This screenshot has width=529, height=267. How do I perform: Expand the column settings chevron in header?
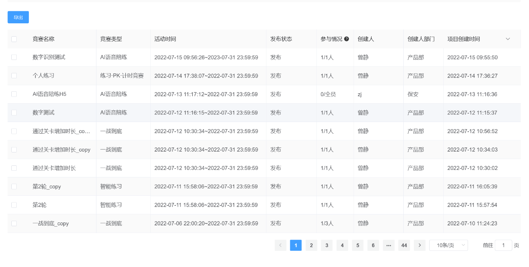pos(508,39)
